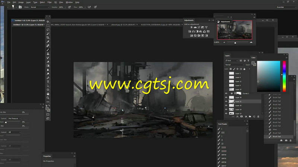Select the Pen tool

[48, 78]
